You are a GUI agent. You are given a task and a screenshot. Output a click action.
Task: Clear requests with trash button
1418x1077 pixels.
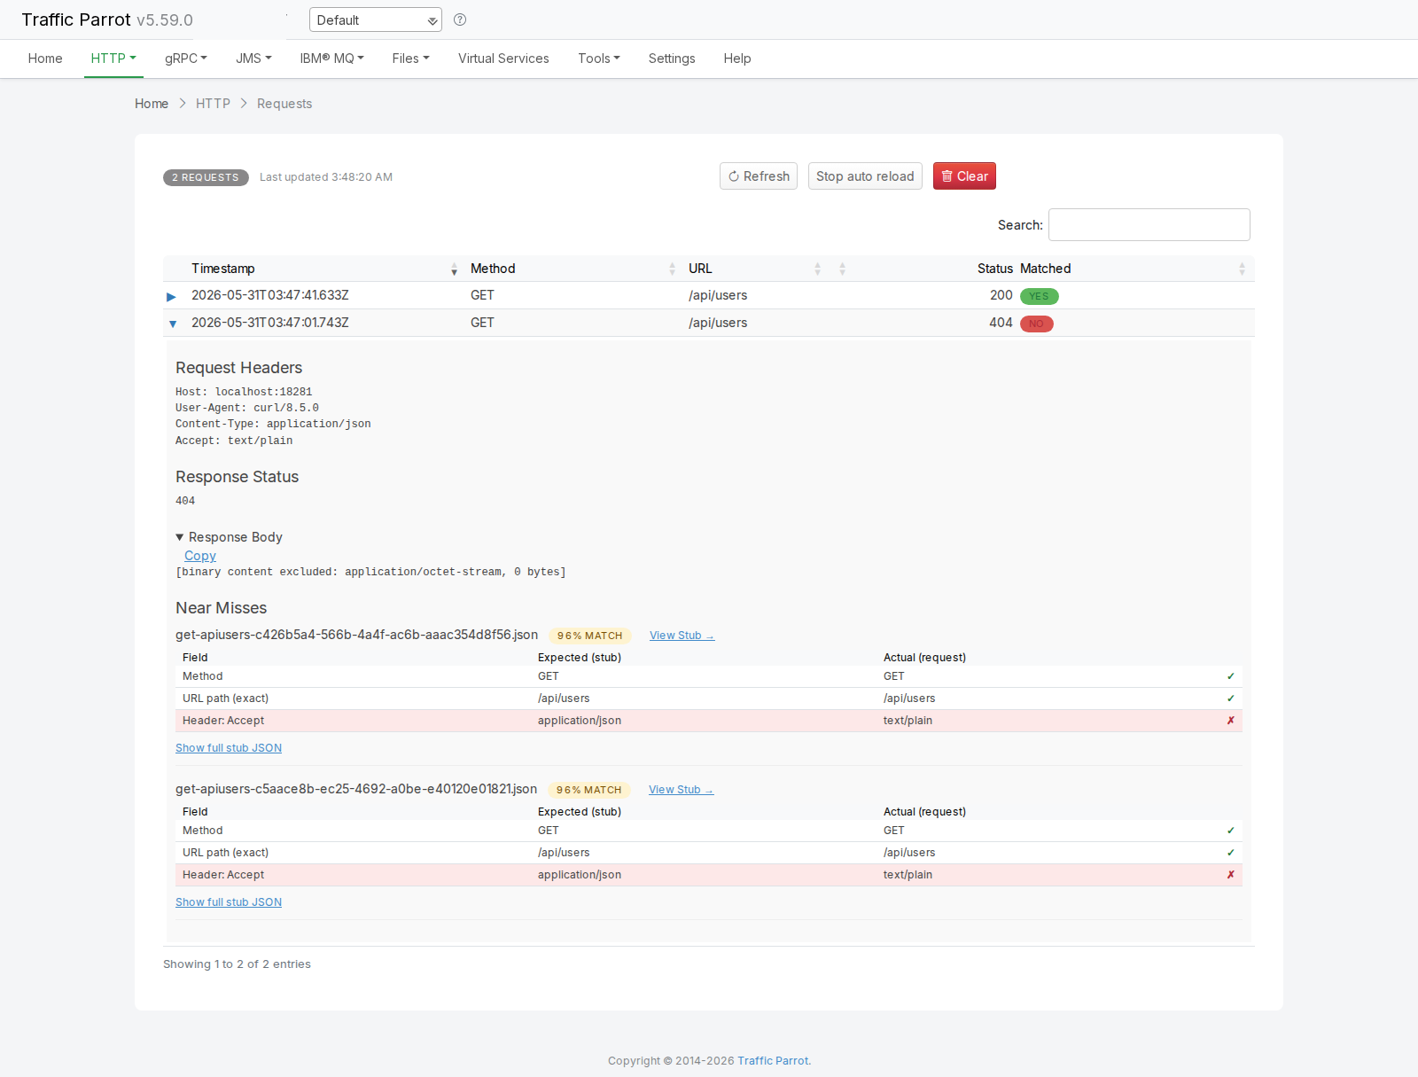coord(964,176)
